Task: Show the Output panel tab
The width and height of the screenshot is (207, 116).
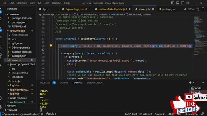Action: pyautogui.click(x=64, y=83)
